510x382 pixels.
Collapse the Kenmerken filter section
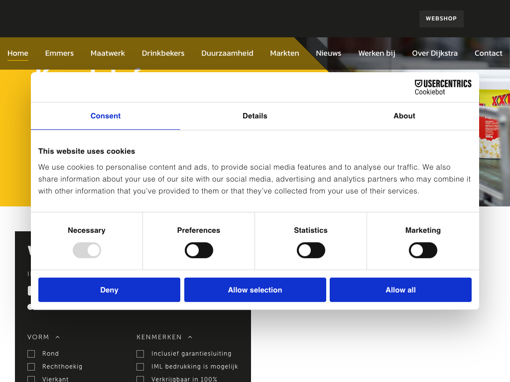(x=164, y=337)
